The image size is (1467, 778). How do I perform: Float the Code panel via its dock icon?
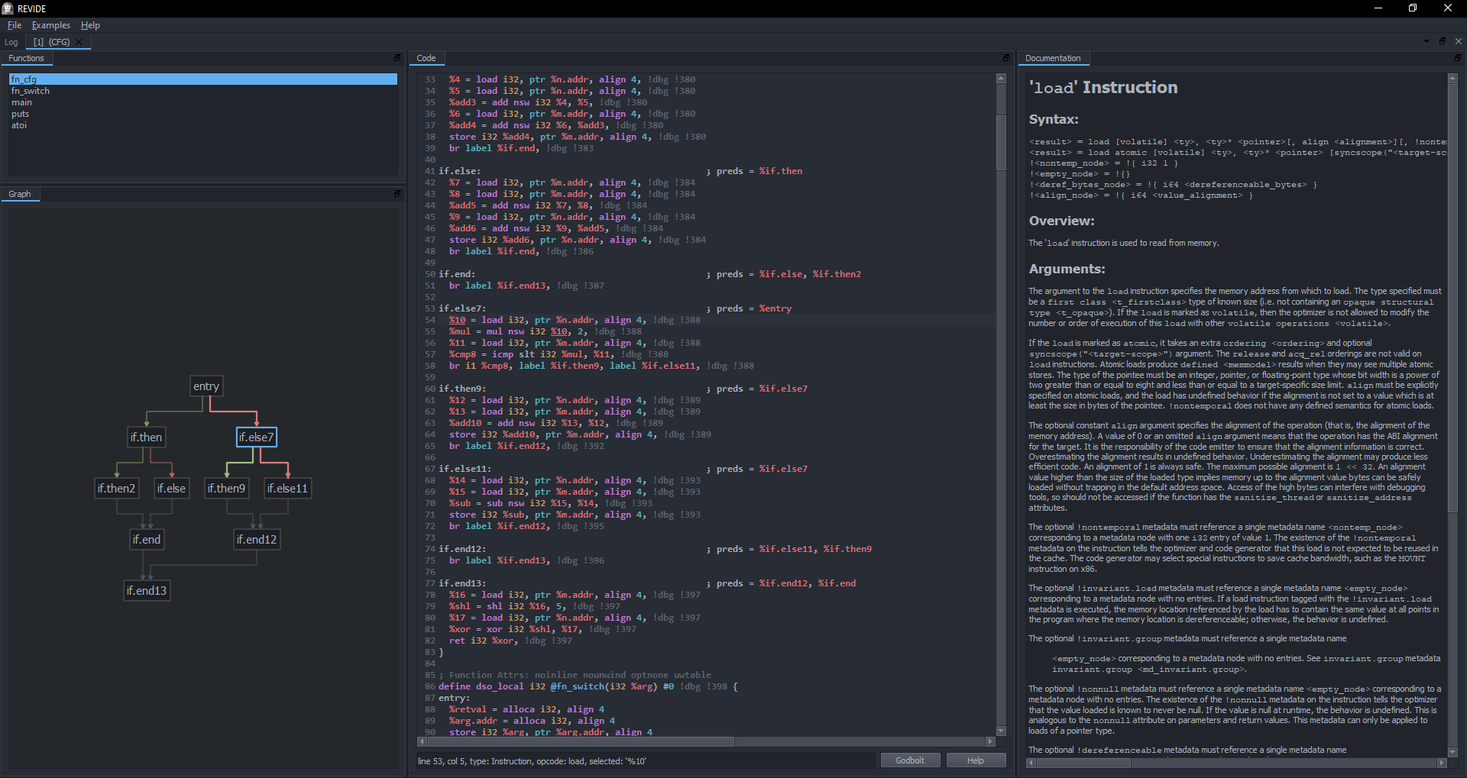point(1006,58)
